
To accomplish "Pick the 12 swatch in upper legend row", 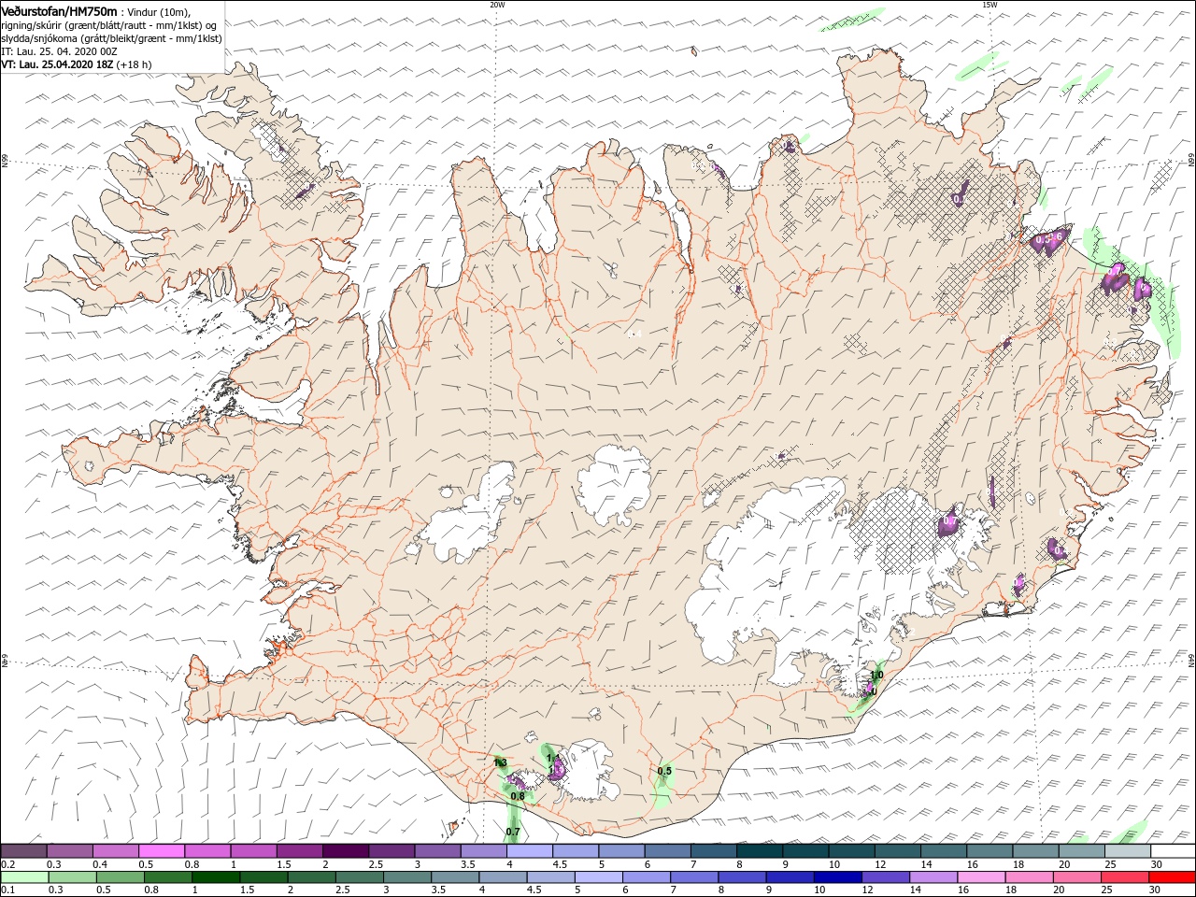I will click(897, 851).
